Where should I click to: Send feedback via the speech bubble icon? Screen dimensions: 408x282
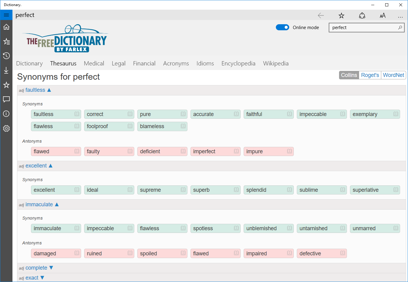coord(6,99)
